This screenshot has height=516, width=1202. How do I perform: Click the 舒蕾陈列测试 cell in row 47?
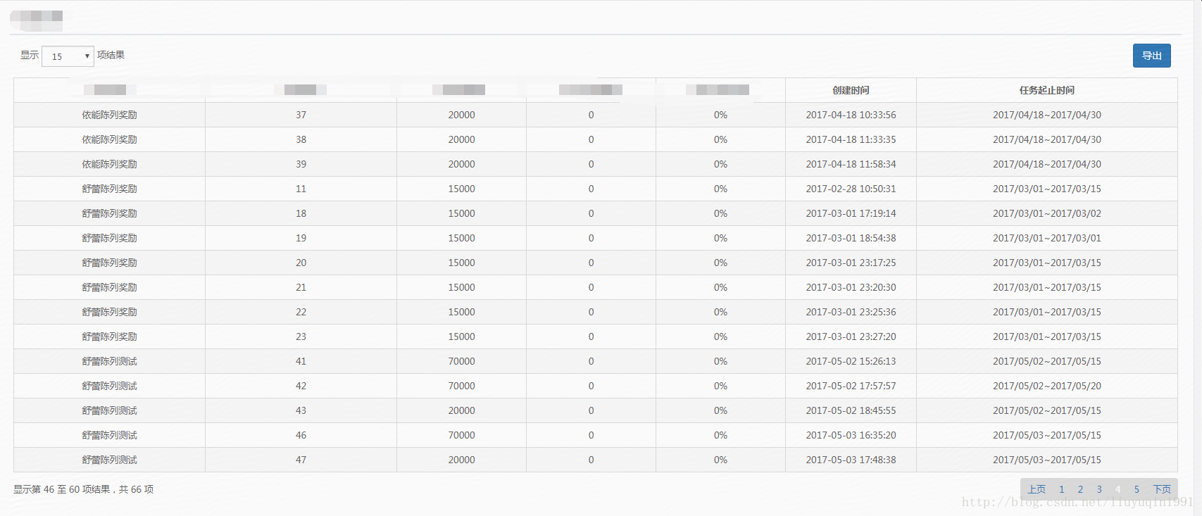point(109,460)
